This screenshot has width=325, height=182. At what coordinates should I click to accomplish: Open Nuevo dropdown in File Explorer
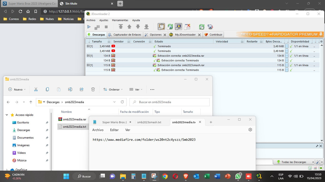(17, 89)
